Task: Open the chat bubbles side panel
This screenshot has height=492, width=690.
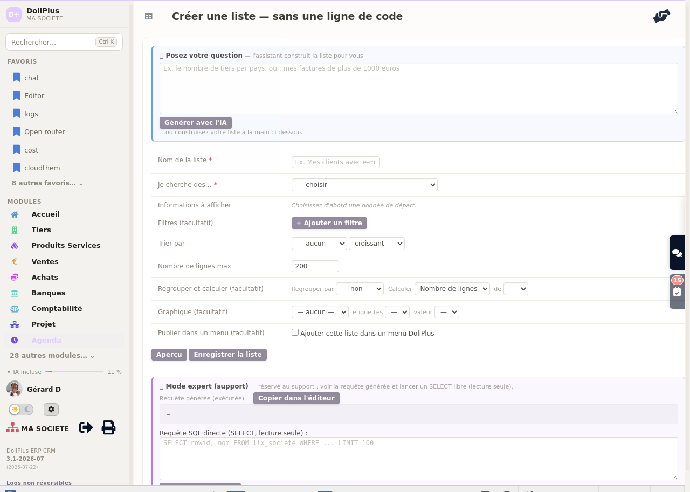Action: [x=677, y=253]
